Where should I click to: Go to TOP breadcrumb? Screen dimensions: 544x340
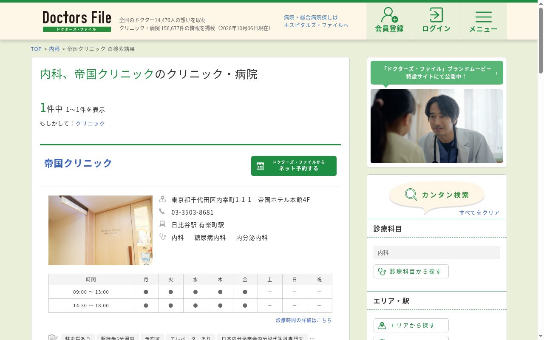click(x=36, y=49)
